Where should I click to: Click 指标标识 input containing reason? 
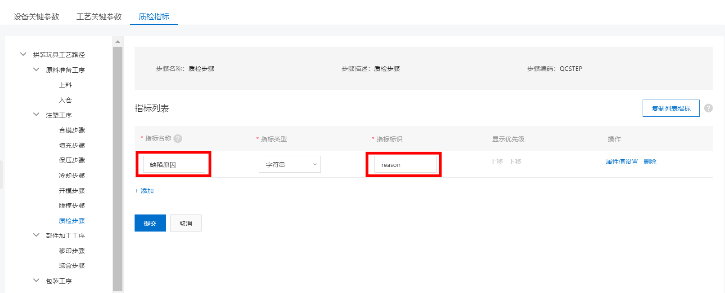pos(405,164)
